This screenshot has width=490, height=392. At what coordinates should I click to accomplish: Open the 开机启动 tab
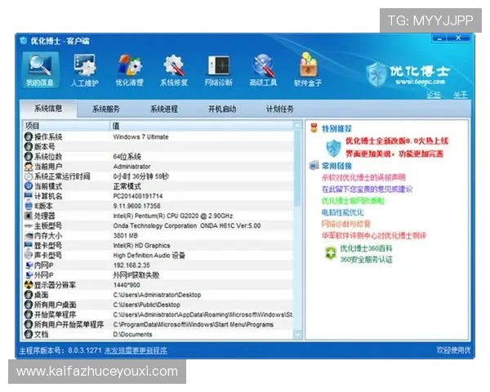click(221, 109)
